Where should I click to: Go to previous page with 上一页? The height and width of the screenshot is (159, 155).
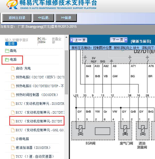click(79, 40)
